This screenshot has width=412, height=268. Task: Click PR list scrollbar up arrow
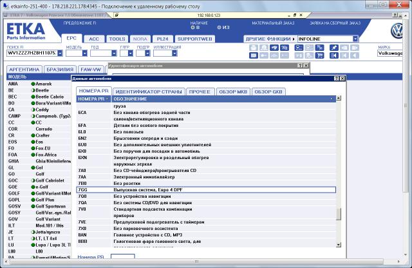[339, 98]
